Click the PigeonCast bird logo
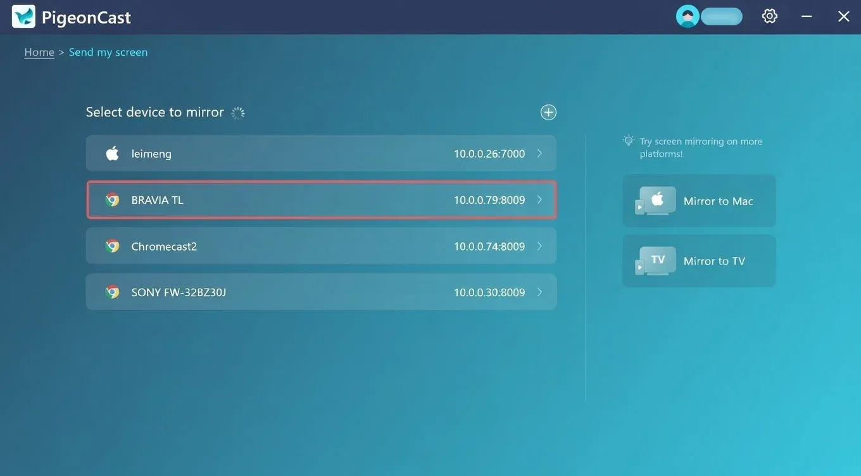The image size is (861, 476). [x=23, y=16]
